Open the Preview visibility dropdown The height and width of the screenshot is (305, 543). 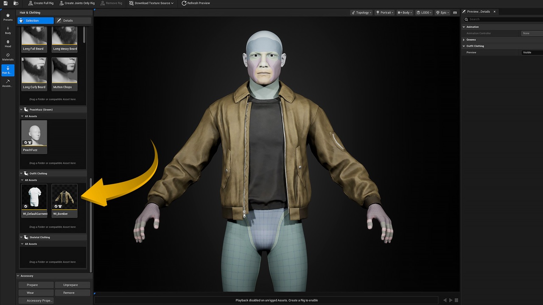click(532, 53)
